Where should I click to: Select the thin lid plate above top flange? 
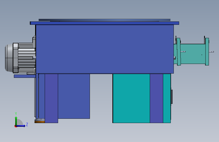pos(105,20)
